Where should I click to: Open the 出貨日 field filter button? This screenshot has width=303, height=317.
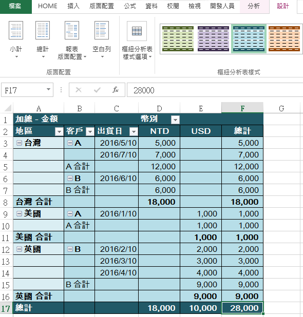[134, 132]
